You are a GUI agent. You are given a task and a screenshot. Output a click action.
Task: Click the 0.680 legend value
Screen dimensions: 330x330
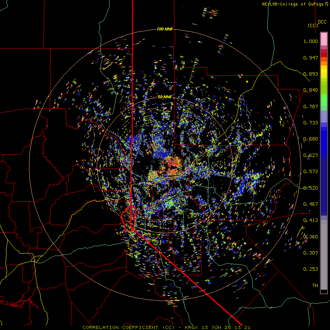(x=311, y=139)
